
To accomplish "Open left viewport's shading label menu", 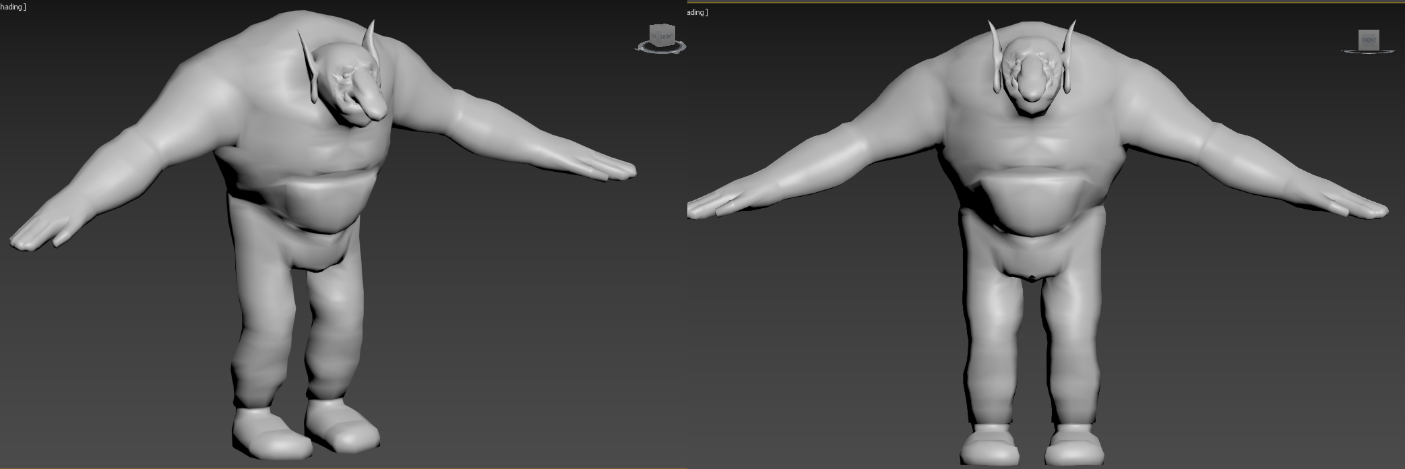I will click(11, 7).
